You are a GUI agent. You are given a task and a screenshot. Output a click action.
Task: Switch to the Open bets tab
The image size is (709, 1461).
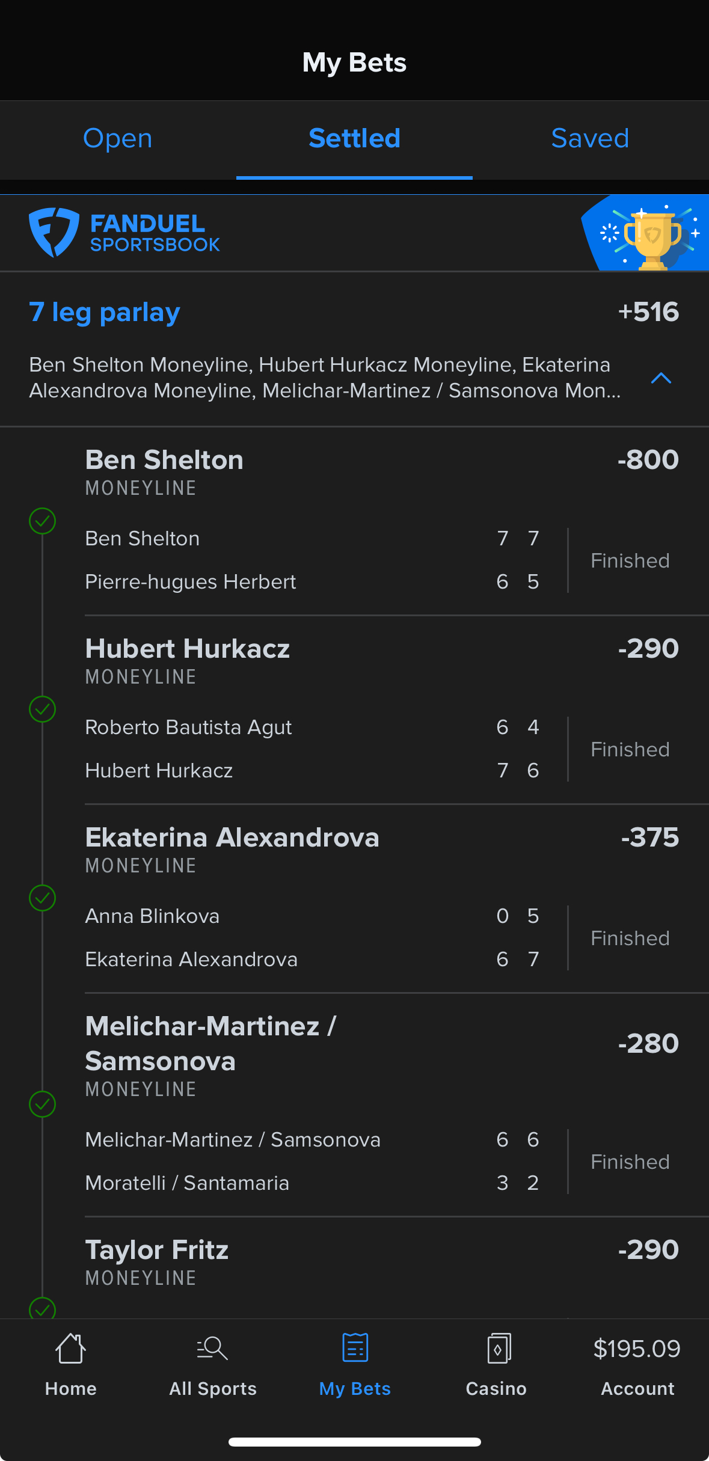pyautogui.click(x=118, y=139)
